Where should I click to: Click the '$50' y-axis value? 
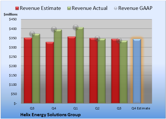(x=14, y=94)
